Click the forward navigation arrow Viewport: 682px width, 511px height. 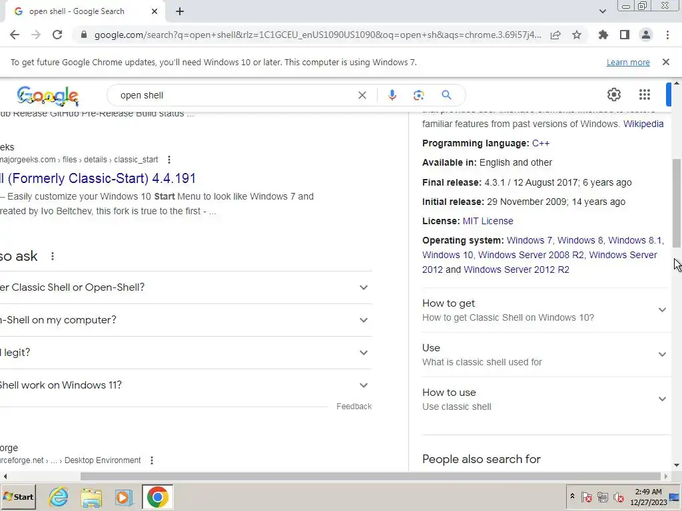[36, 35]
